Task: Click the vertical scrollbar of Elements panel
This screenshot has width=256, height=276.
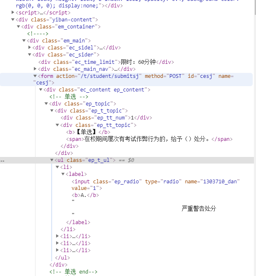Action: [x=255, y=7]
